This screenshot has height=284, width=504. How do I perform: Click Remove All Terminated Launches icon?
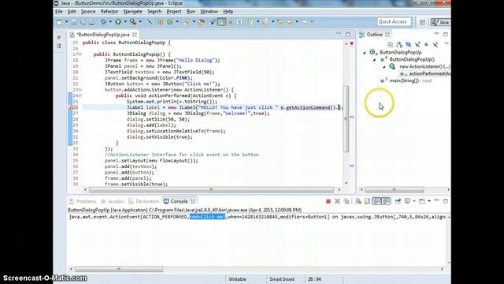[x=346, y=201]
